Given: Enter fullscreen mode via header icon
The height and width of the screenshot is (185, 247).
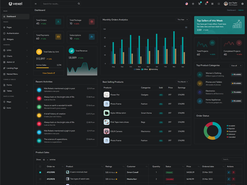Looking at the screenshot, I should click(x=219, y=4).
